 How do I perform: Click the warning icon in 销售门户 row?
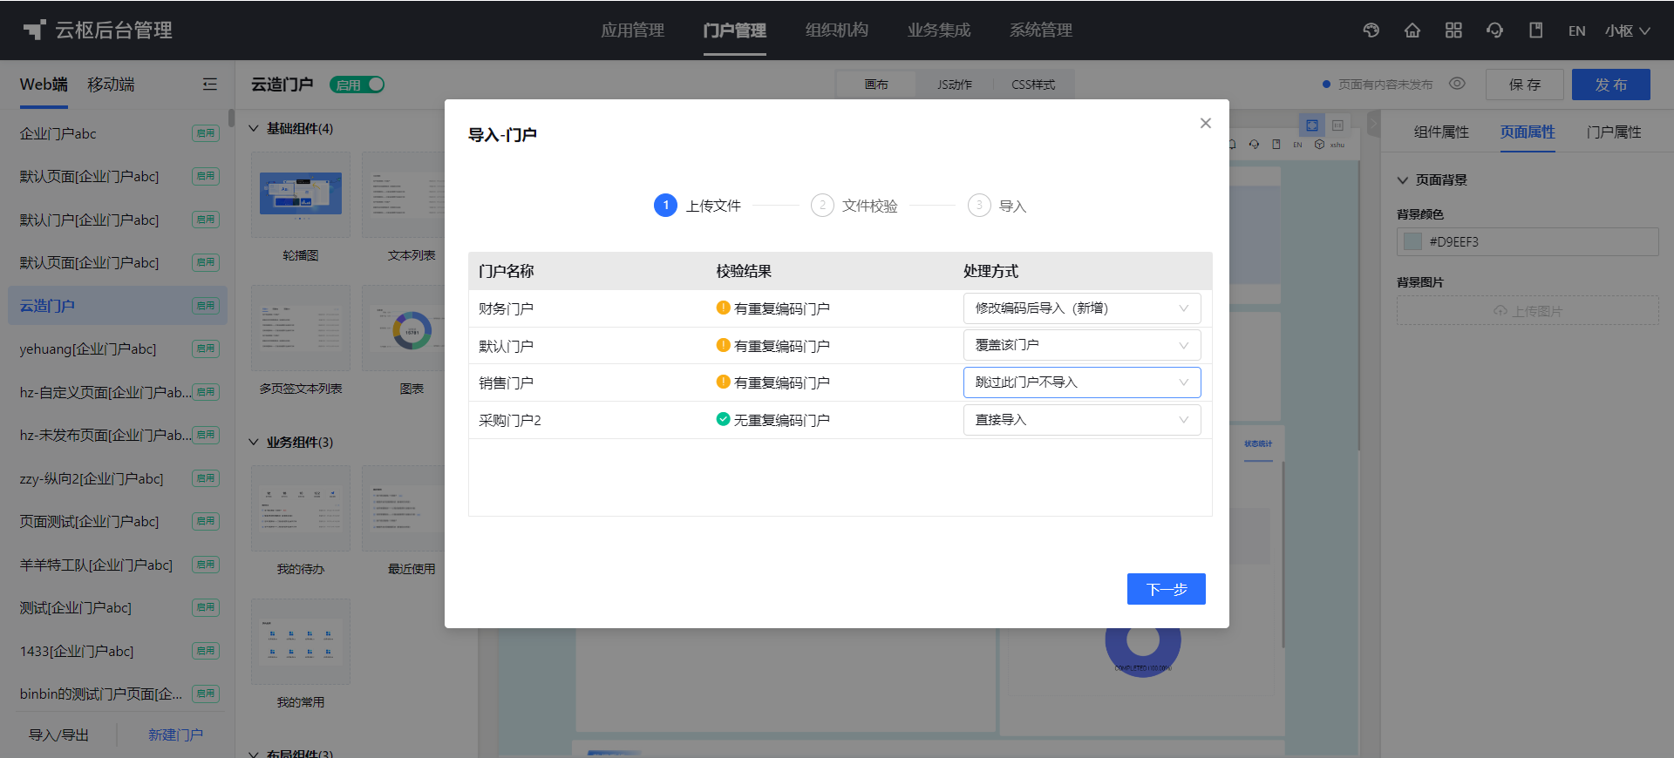click(723, 382)
